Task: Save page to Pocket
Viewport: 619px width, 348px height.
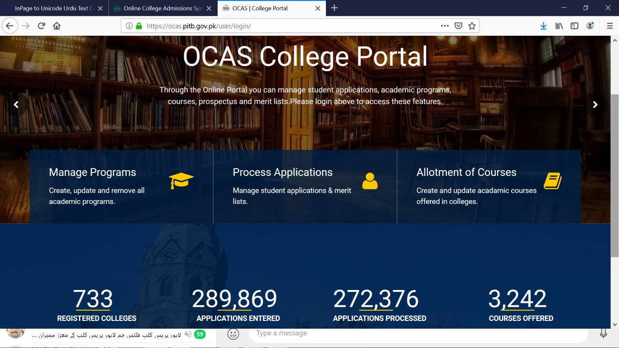Action: coord(458,26)
